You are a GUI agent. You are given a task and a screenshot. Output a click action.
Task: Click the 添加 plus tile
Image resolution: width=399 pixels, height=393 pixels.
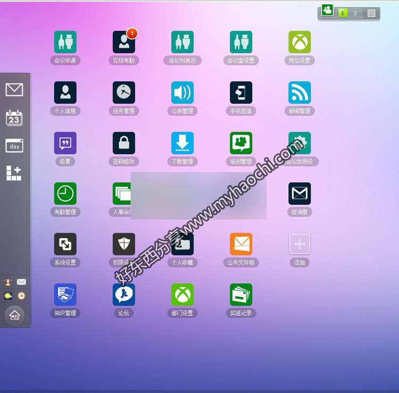(300, 244)
